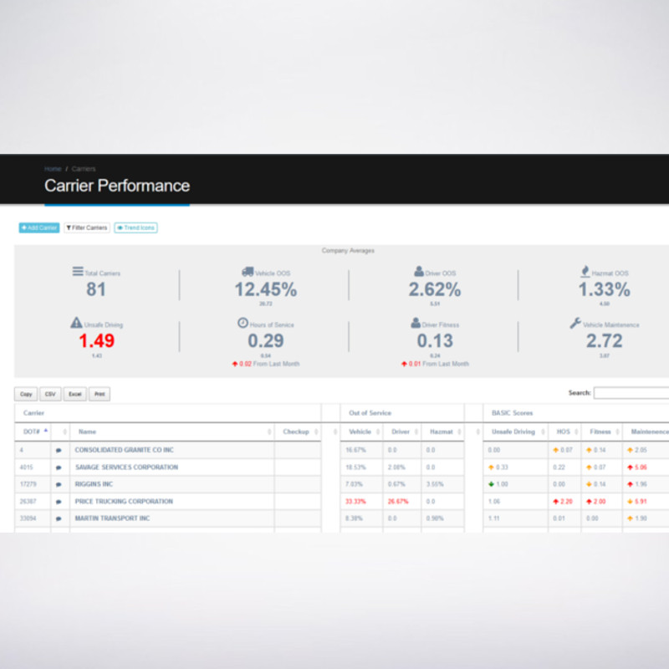Open the Filter Carriers options

click(x=87, y=227)
